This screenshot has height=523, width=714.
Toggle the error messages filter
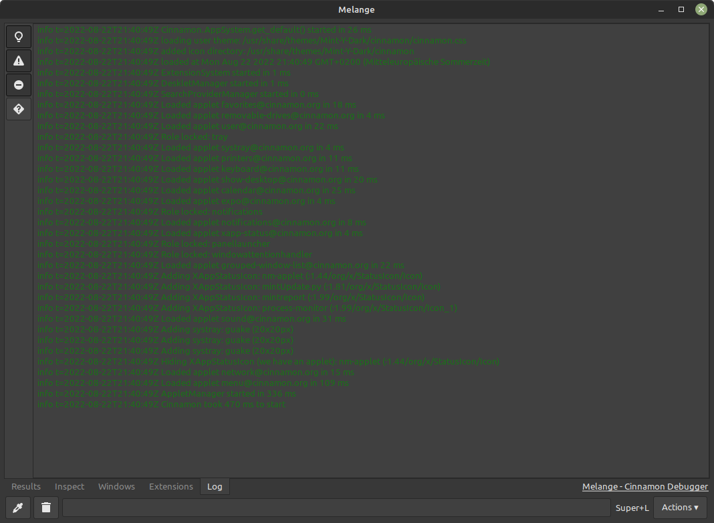pyautogui.click(x=19, y=85)
